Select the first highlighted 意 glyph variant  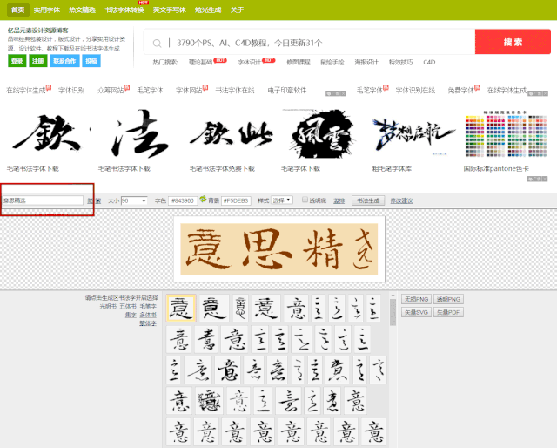click(180, 309)
